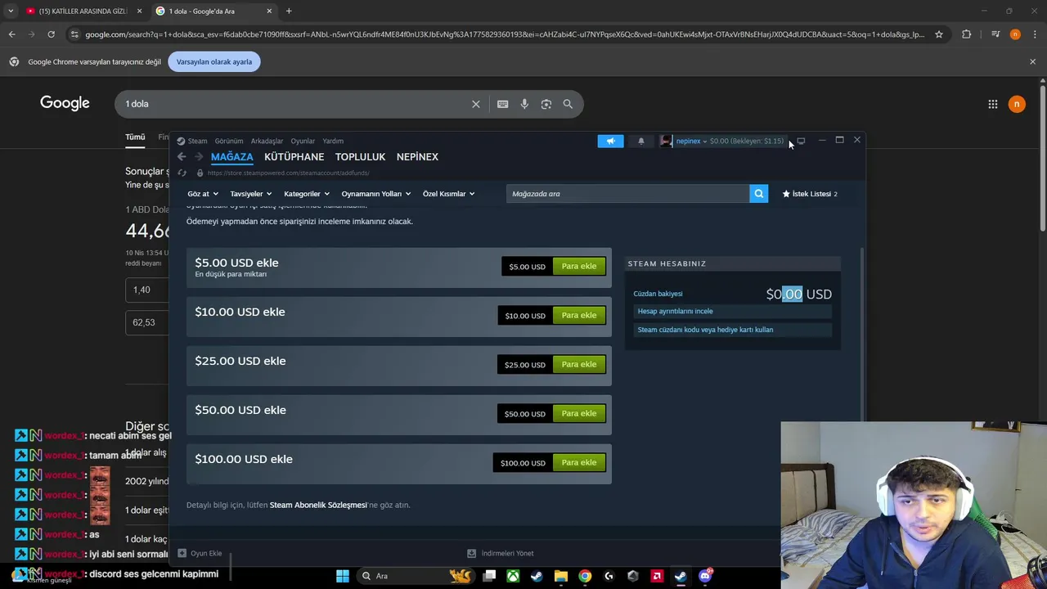Open Chrome from the taskbar
1047x589 pixels.
coord(585,576)
